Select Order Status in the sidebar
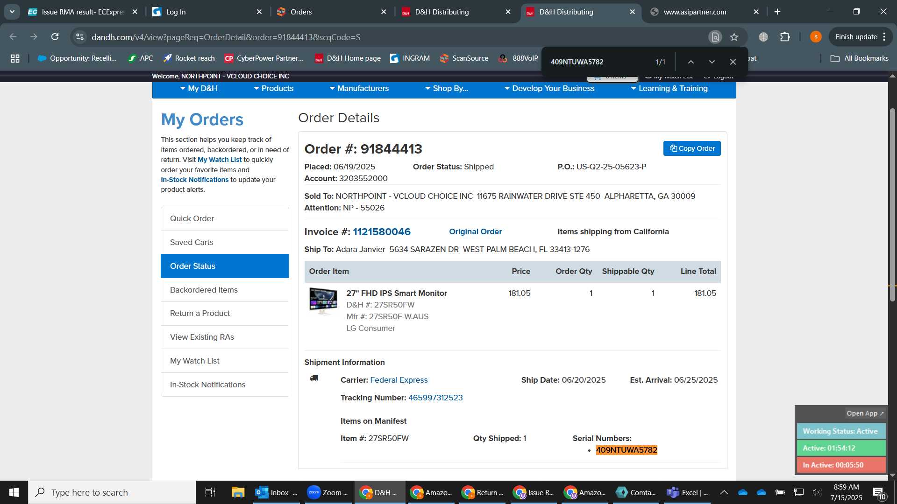 (225, 266)
